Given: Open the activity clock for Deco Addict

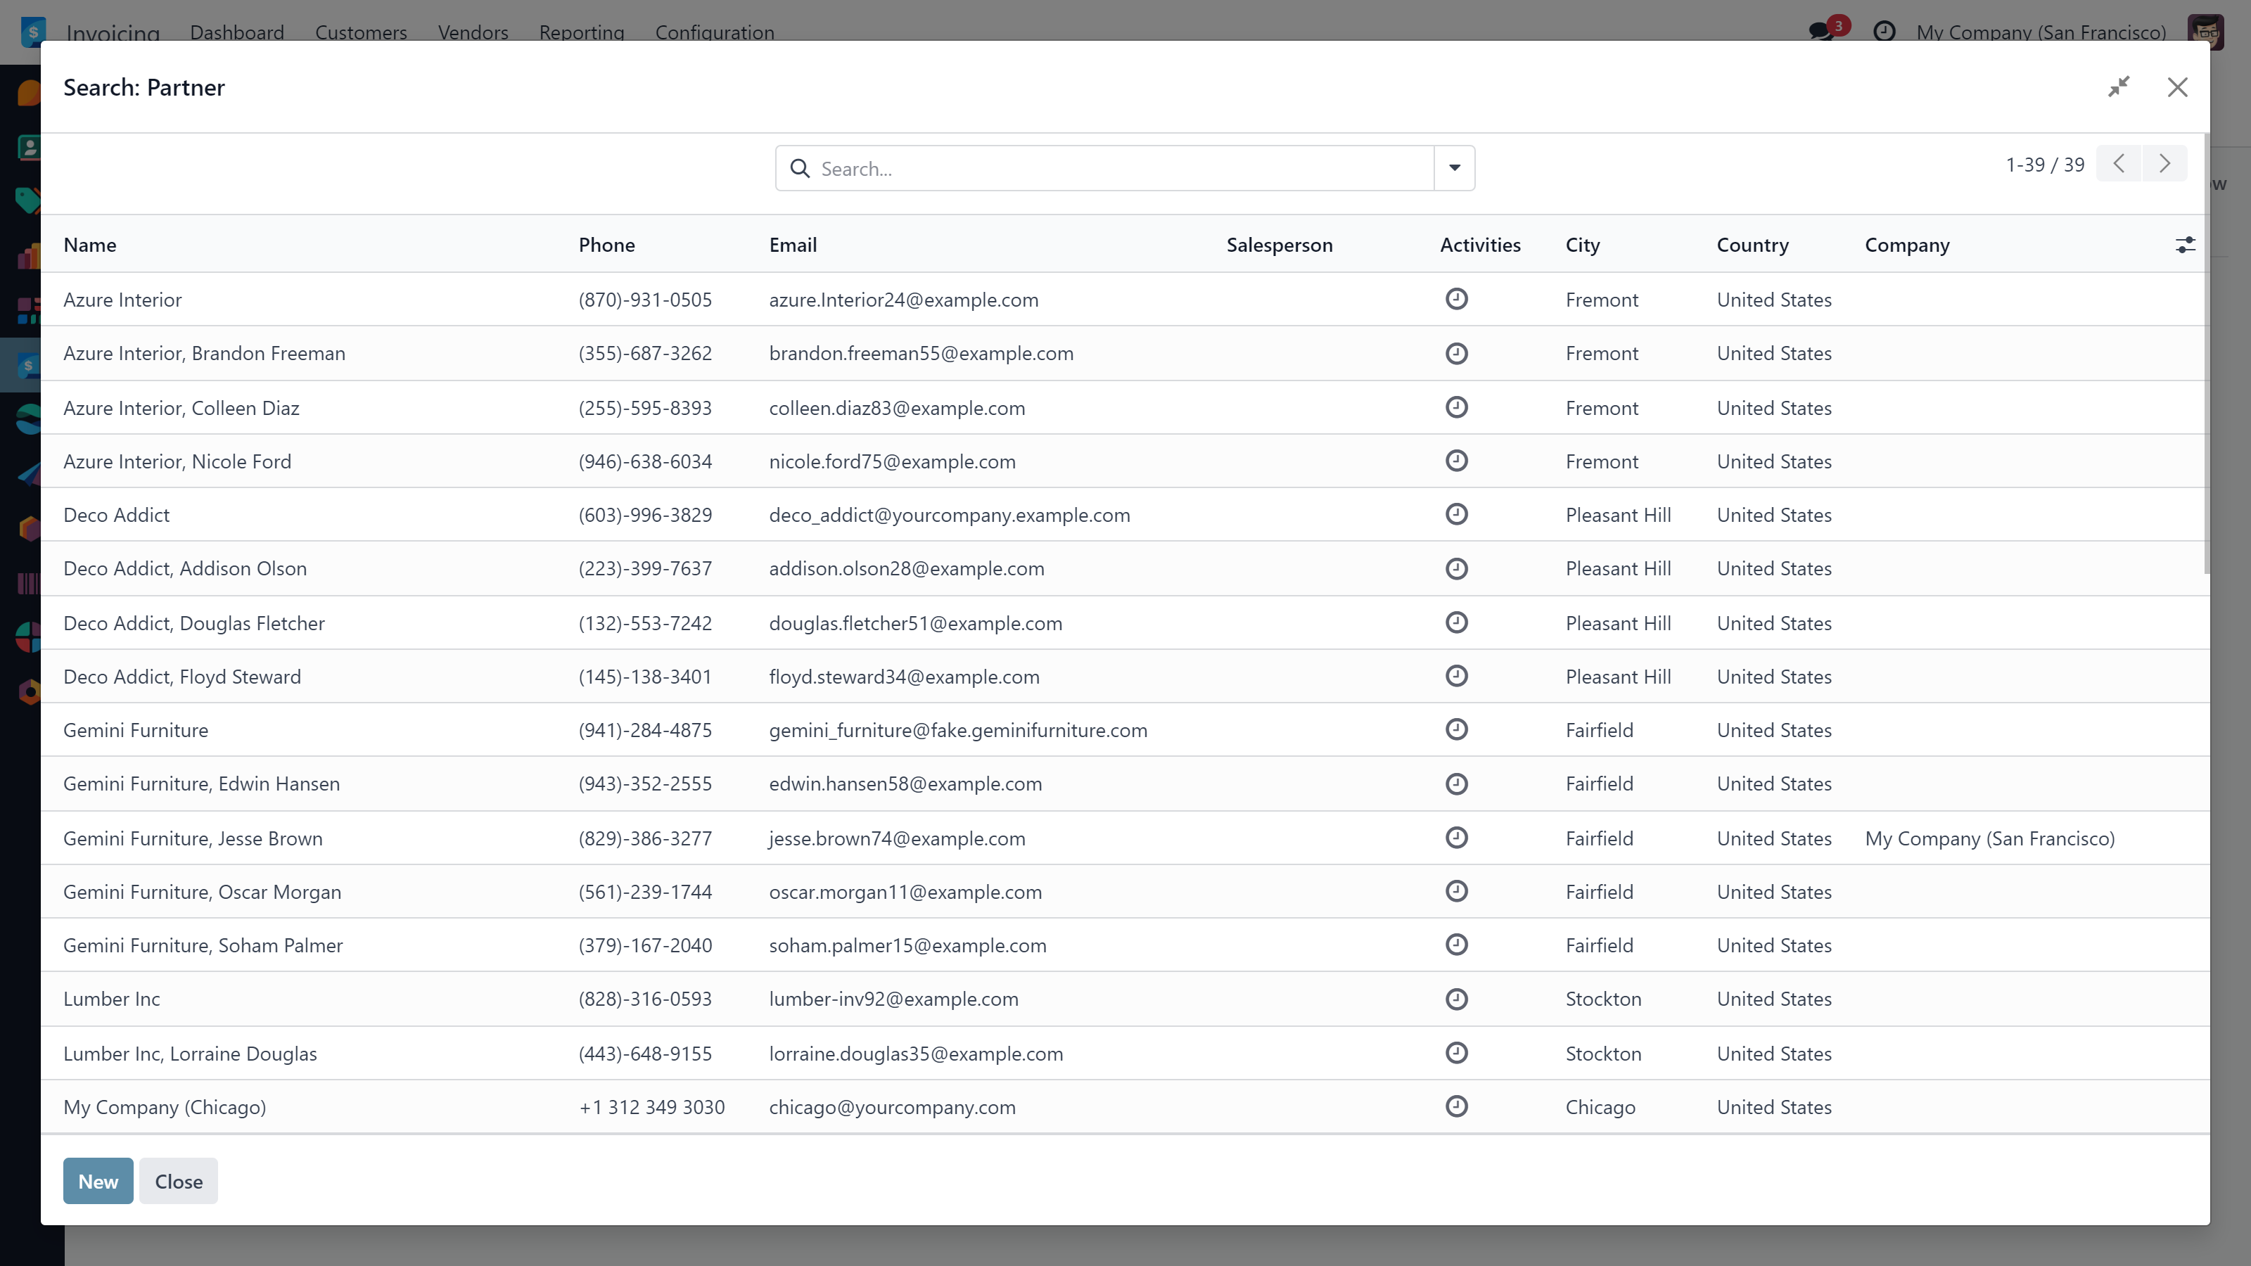Looking at the screenshot, I should tap(1456, 513).
